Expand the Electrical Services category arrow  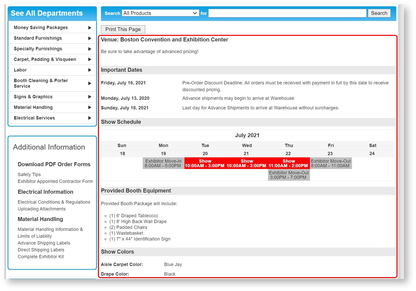pyautogui.click(x=90, y=118)
